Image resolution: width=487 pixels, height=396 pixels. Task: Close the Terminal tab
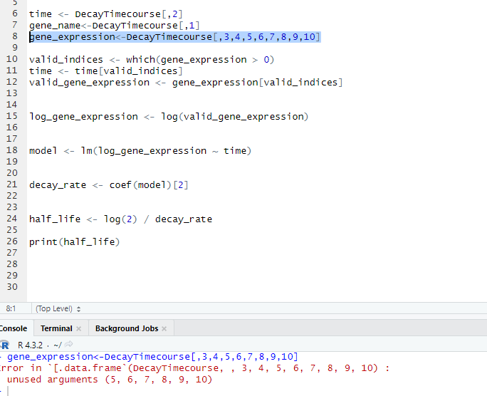click(78, 328)
